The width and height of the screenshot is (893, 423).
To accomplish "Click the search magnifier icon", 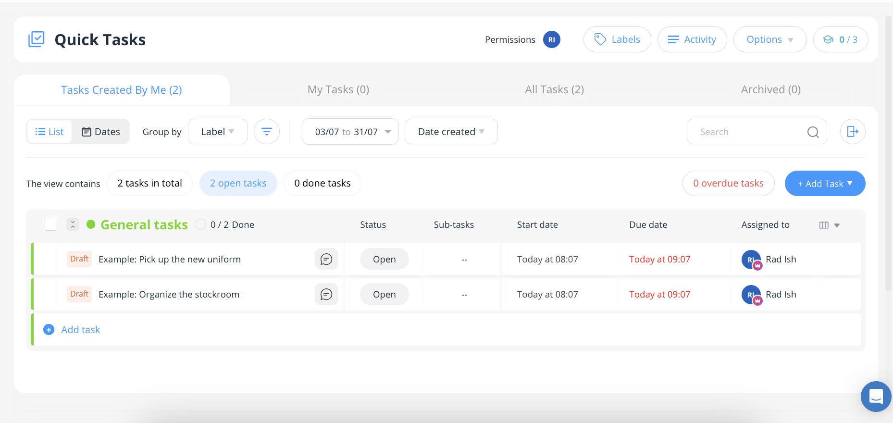I will point(813,132).
